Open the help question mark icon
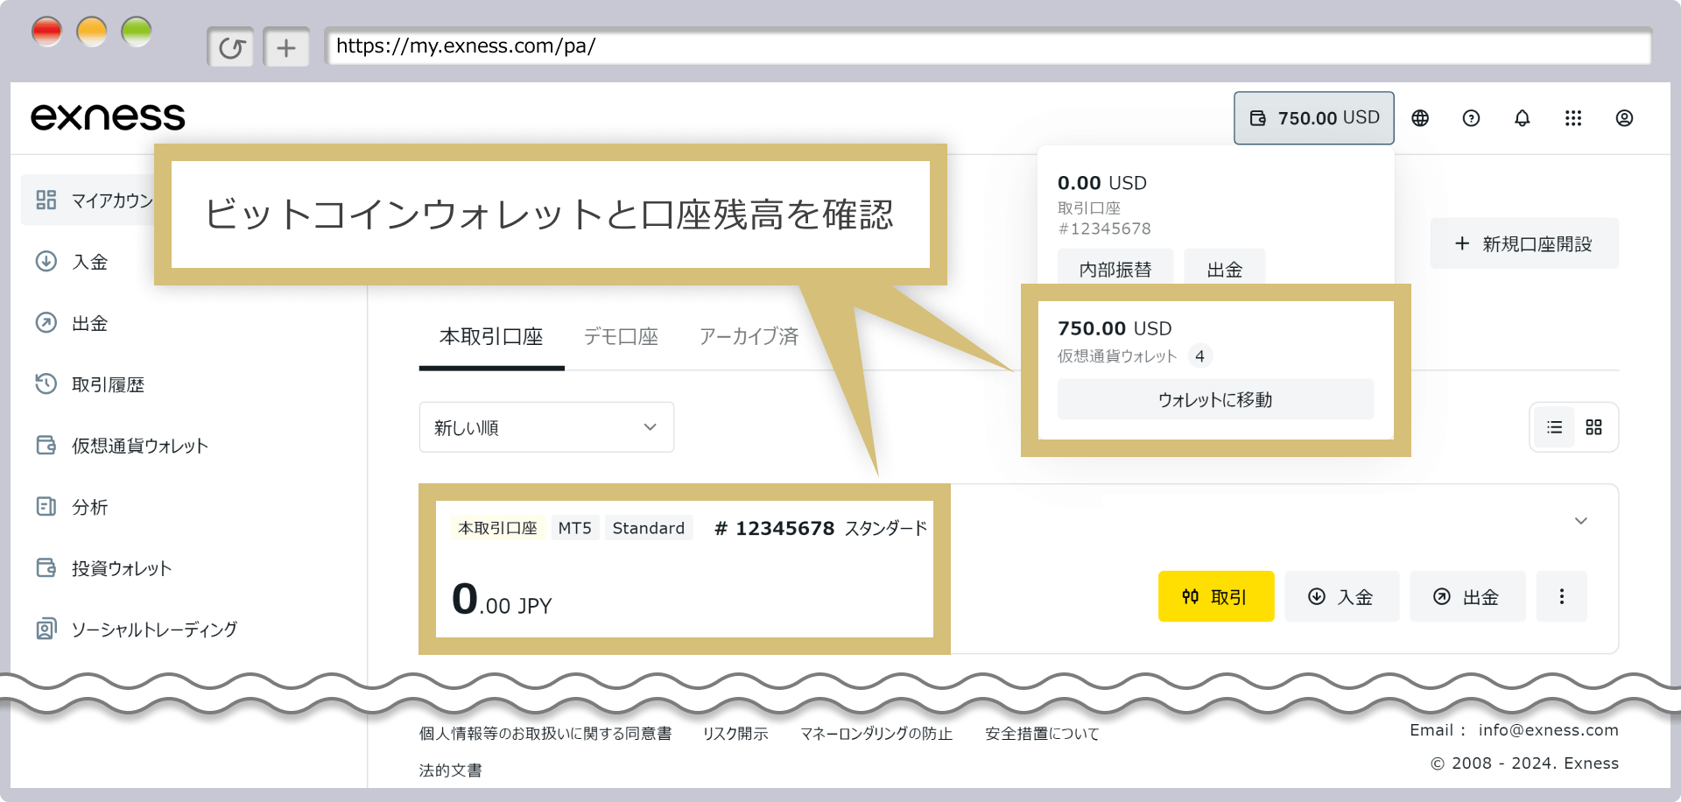The height and width of the screenshot is (802, 1681). [1471, 118]
